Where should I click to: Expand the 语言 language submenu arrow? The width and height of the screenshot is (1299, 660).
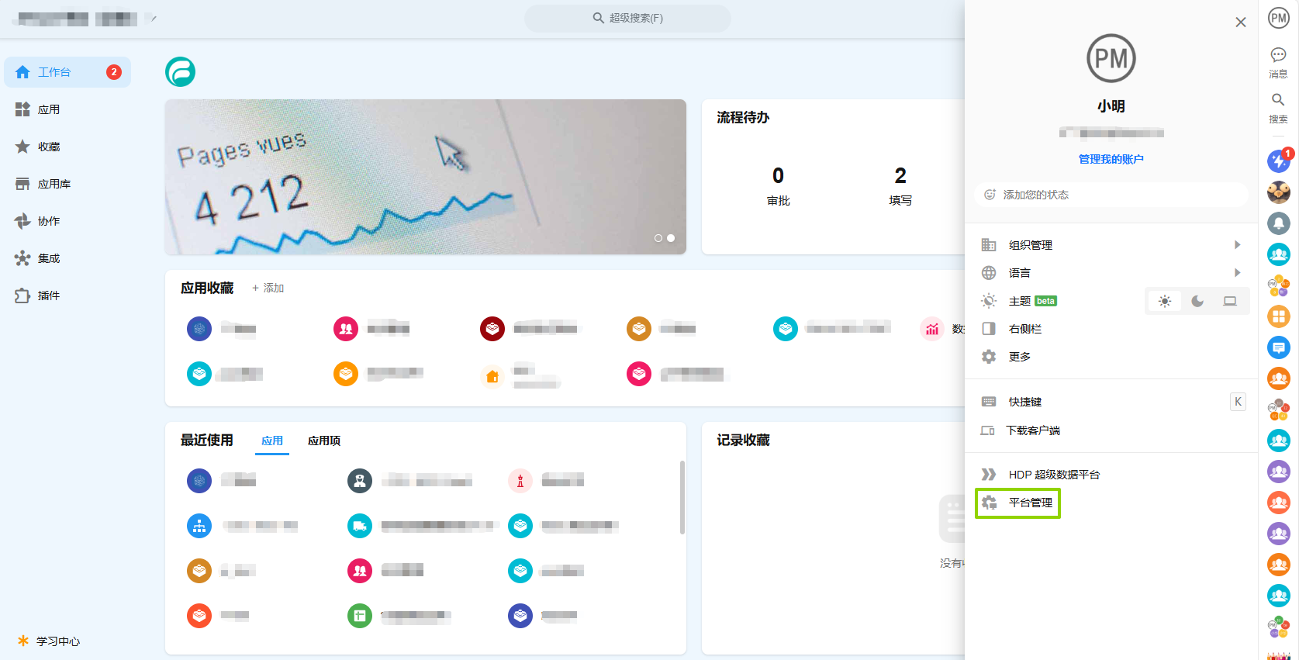1237,273
